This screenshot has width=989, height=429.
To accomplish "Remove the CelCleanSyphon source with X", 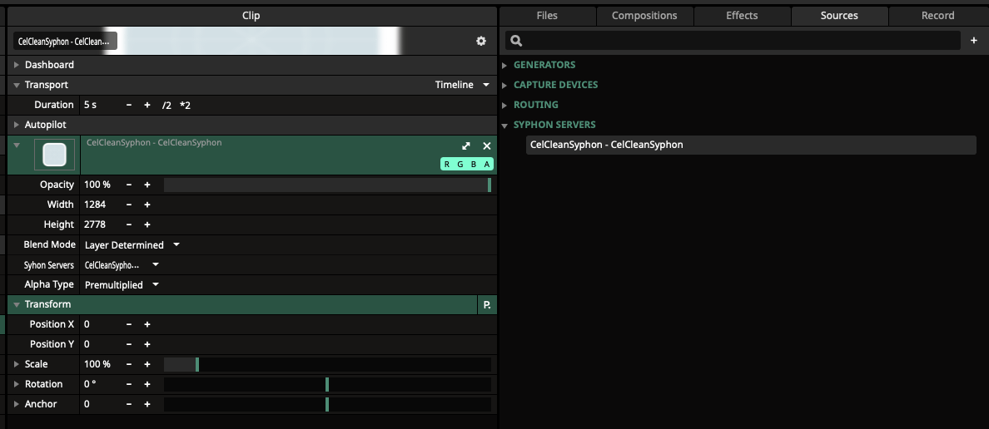I will 487,145.
